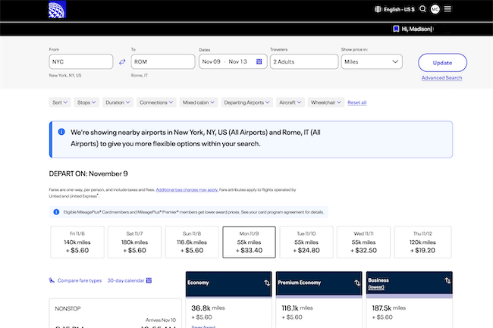Open Compare fare types link
This screenshot has width=493, height=328.
80,280
